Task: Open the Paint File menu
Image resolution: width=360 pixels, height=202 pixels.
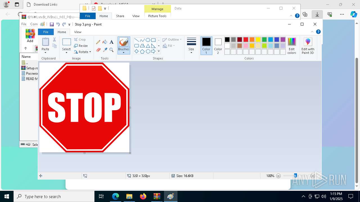Action: coord(46,32)
